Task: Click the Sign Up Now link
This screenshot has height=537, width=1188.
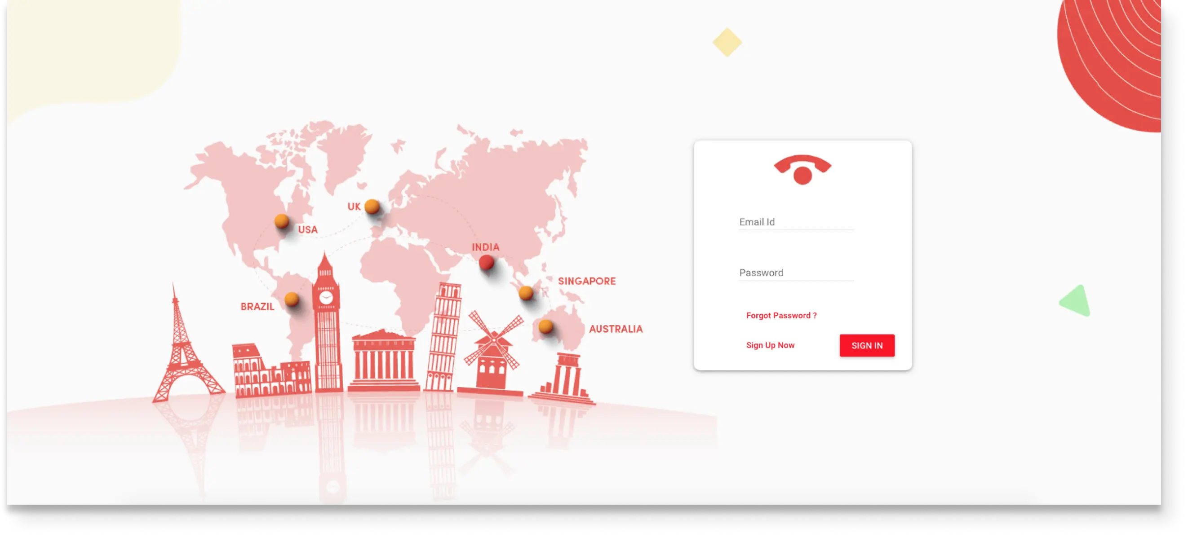Action: point(771,345)
